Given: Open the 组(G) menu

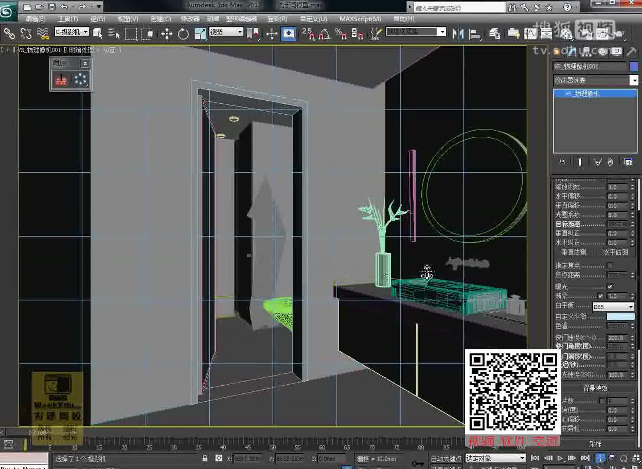Looking at the screenshot, I should [x=98, y=19].
